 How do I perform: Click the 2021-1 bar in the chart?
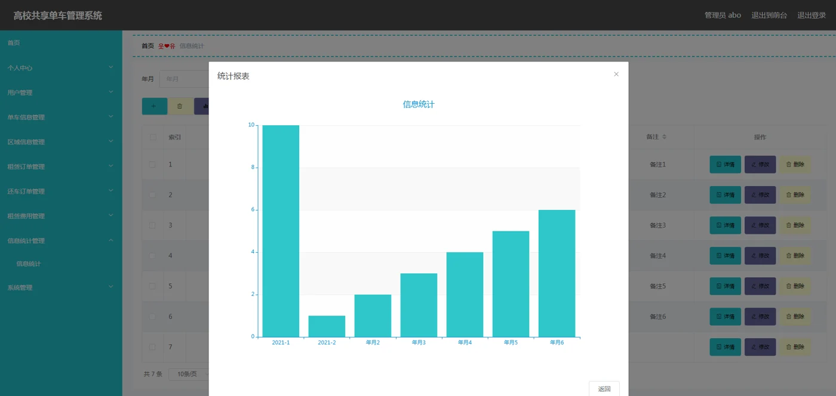[281, 231]
